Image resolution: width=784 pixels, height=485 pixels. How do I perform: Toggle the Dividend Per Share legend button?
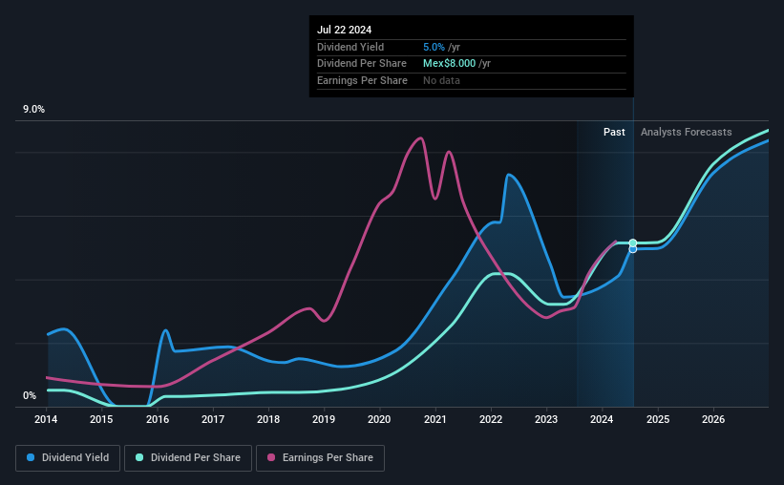pyautogui.click(x=188, y=458)
